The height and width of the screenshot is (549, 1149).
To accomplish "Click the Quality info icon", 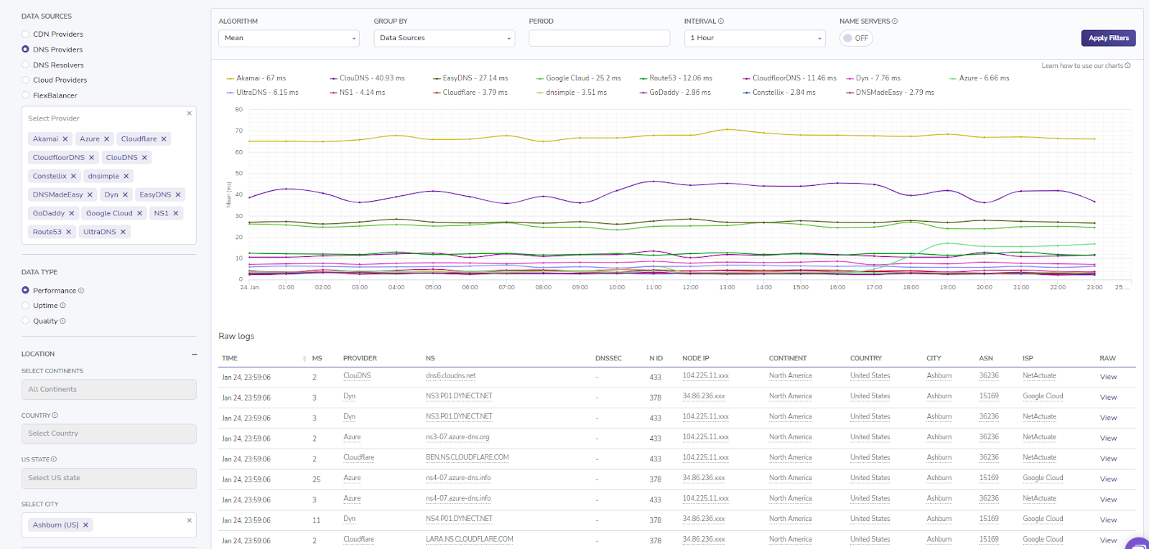I will click(x=62, y=322).
